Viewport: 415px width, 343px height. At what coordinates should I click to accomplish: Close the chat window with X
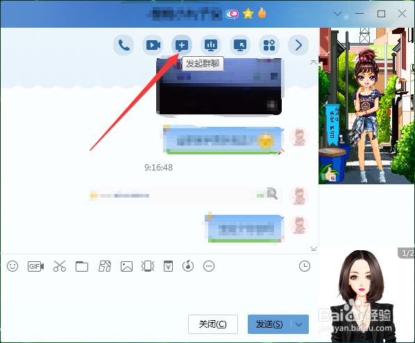402,14
